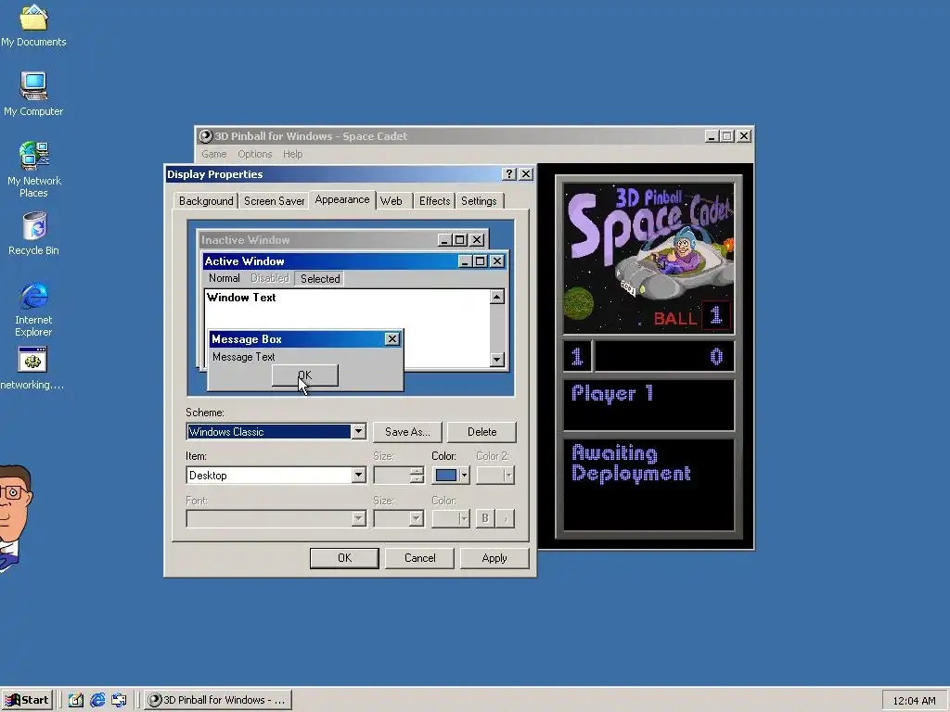
Task: Click the Normal menu item in preview
Action: (225, 278)
